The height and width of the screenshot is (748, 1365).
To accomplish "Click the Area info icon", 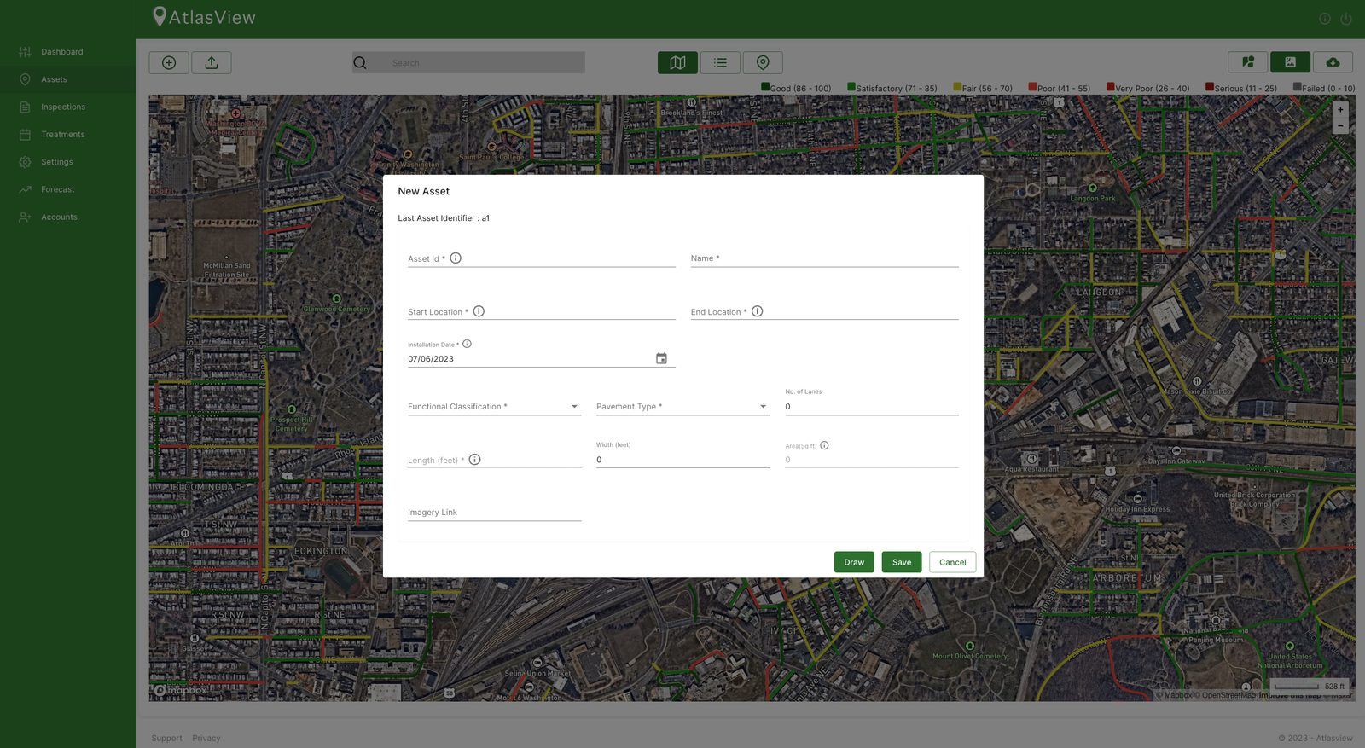I will [x=824, y=445].
